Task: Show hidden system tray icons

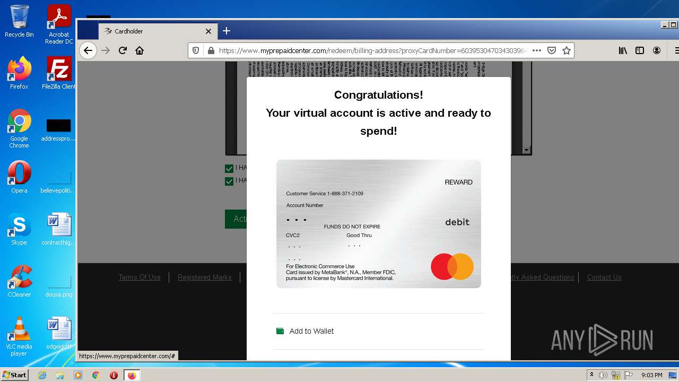Action: [x=591, y=375]
